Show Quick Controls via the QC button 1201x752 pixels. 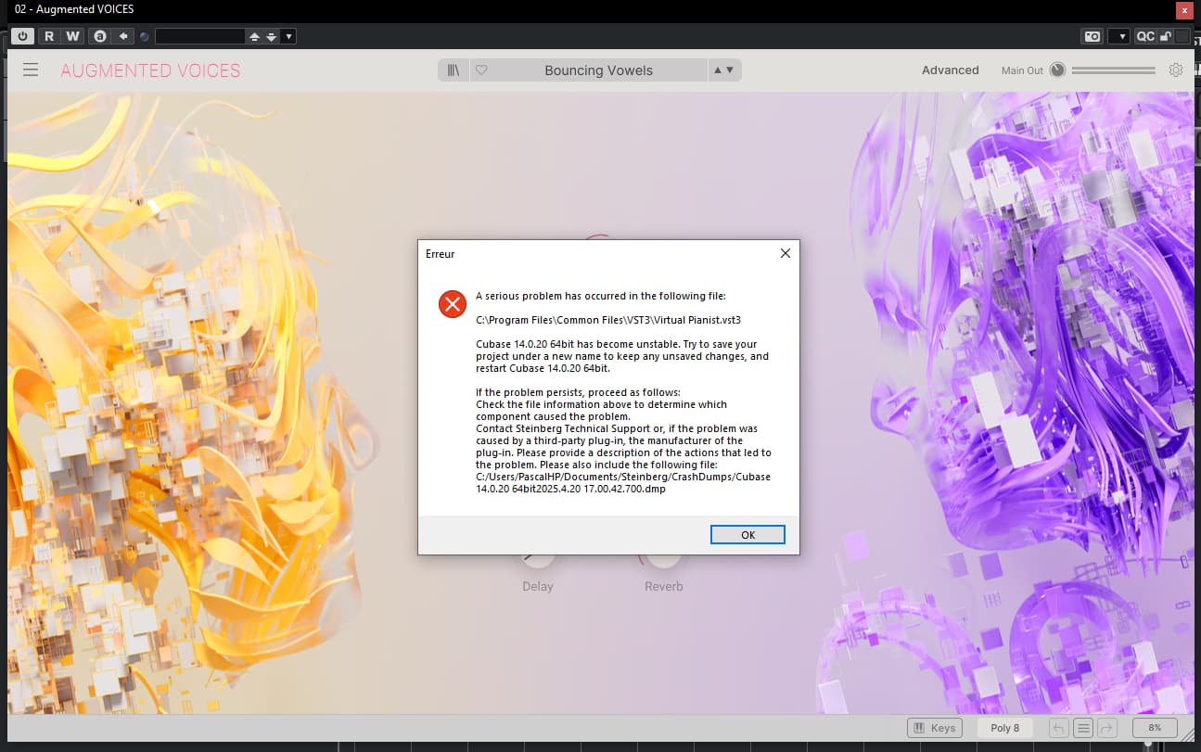(1145, 36)
